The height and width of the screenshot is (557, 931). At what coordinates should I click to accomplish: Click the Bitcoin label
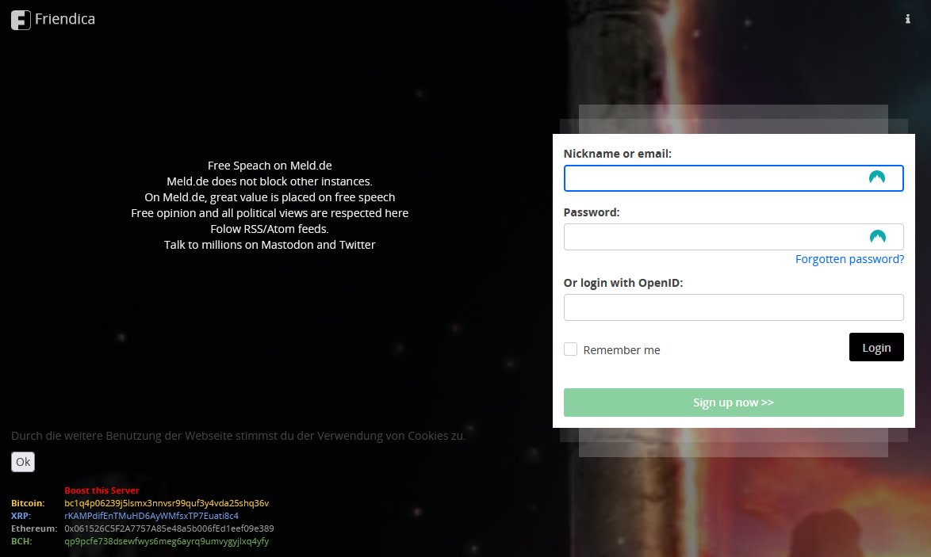[x=28, y=503]
